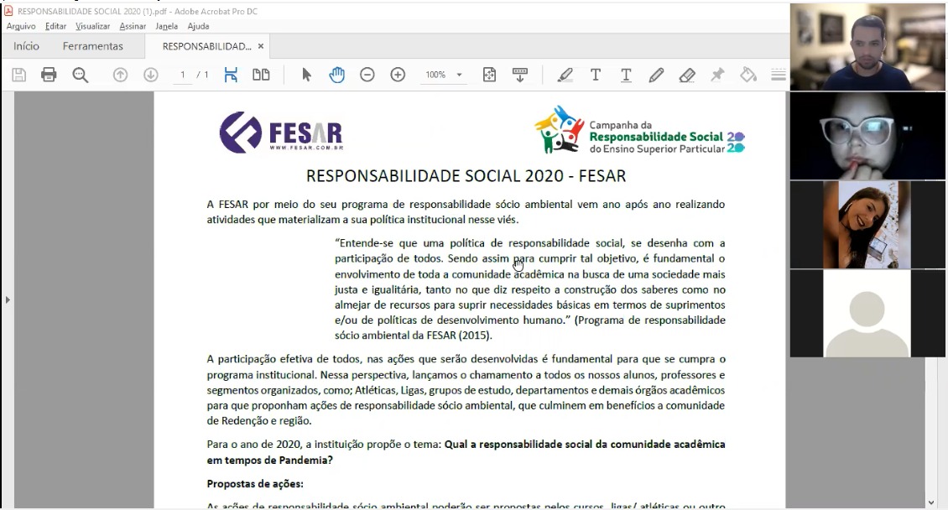Image resolution: width=948 pixels, height=510 pixels.
Task: Click the heading RESPONSABILIDADE SOCIAL 2020 - FESAR
Action: click(466, 176)
